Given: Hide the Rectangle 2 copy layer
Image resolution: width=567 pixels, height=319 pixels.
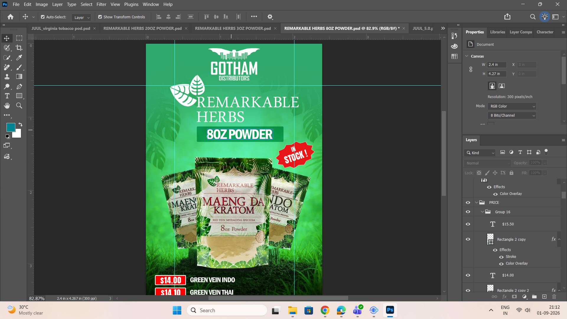Looking at the screenshot, I should (468, 239).
